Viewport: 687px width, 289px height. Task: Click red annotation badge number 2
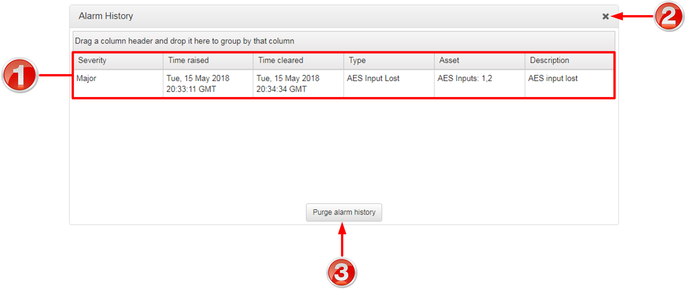pos(668,17)
